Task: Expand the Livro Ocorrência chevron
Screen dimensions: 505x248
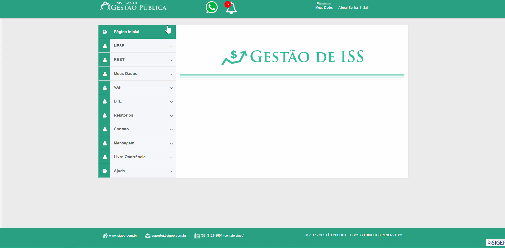Action: click(172, 157)
